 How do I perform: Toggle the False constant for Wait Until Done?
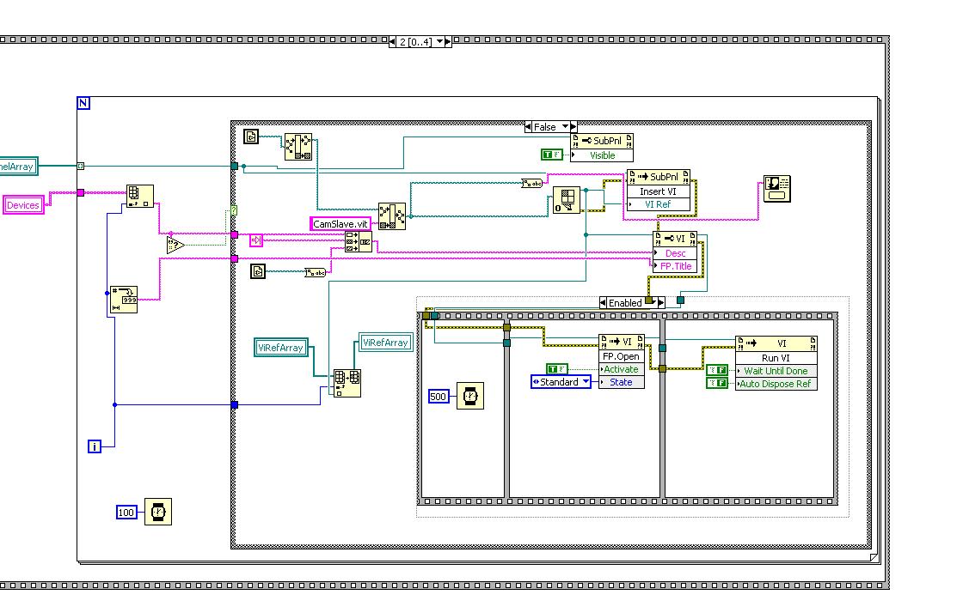pos(717,370)
